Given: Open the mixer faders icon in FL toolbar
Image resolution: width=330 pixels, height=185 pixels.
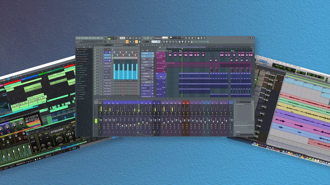Looking at the screenshot, I should (x=173, y=42).
